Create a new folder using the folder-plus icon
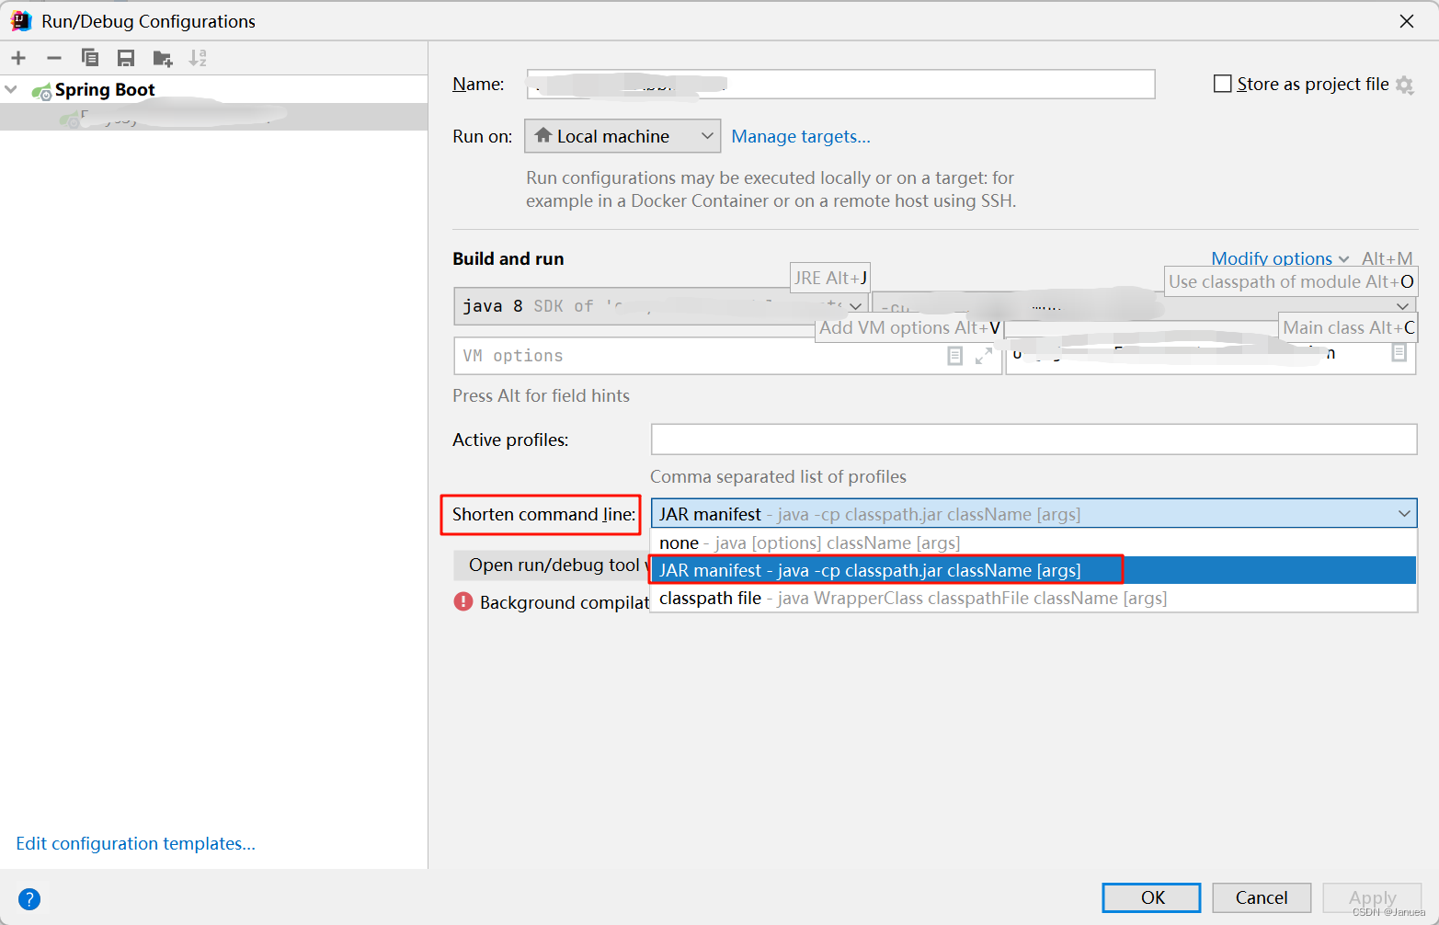This screenshot has height=925, width=1439. [x=163, y=58]
